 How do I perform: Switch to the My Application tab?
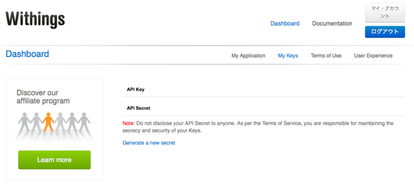pyautogui.click(x=248, y=56)
